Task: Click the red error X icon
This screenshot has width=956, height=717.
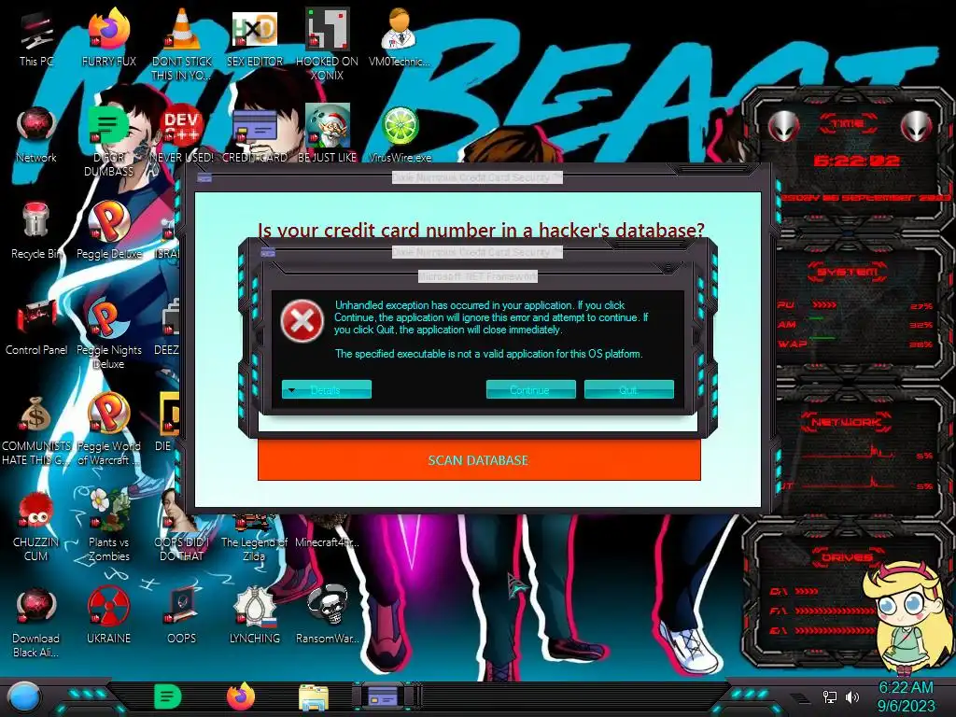Action: [302, 321]
